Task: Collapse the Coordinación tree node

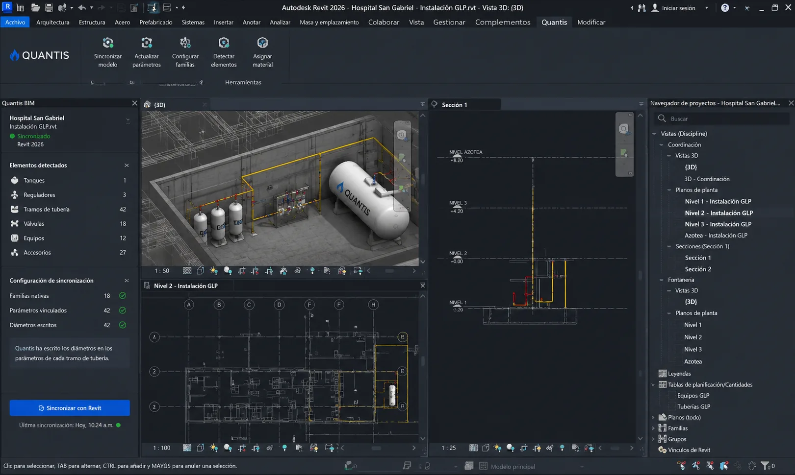Action: click(x=661, y=145)
